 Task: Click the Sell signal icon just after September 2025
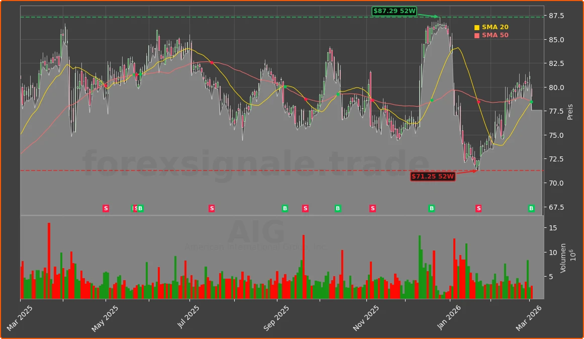305,208
